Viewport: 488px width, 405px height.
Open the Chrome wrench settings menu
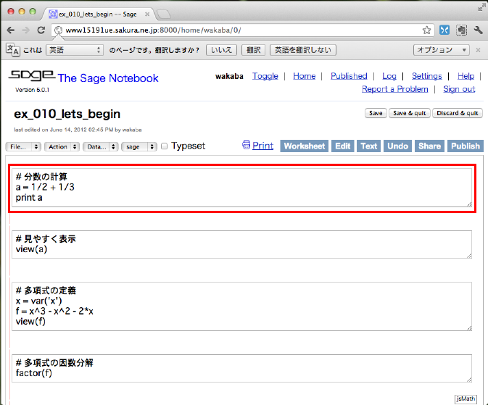coord(478,30)
